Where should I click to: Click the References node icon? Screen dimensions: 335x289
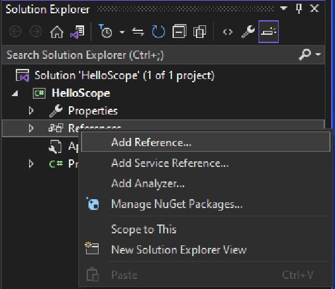56,128
